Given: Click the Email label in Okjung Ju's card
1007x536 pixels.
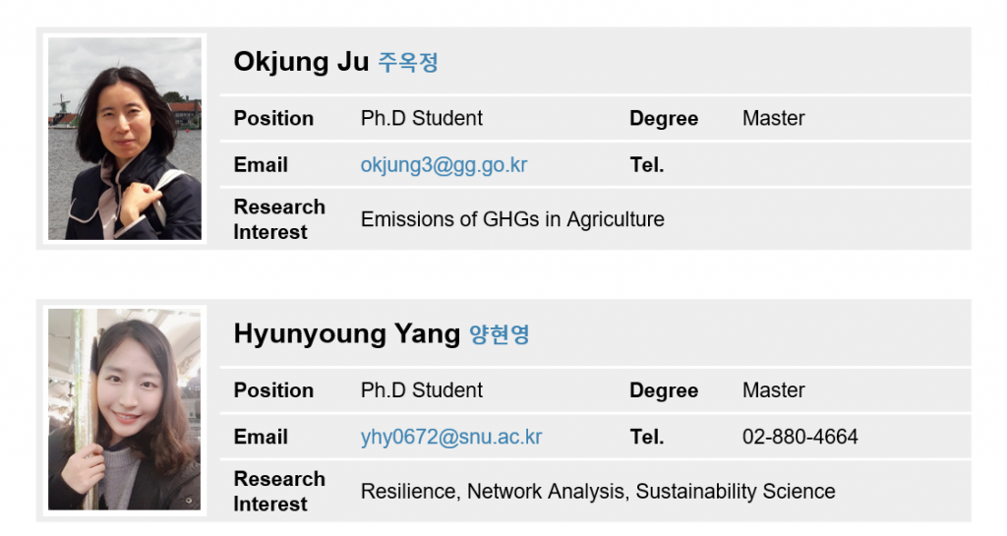Looking at the screenshot, I should (x=261, y=165).
